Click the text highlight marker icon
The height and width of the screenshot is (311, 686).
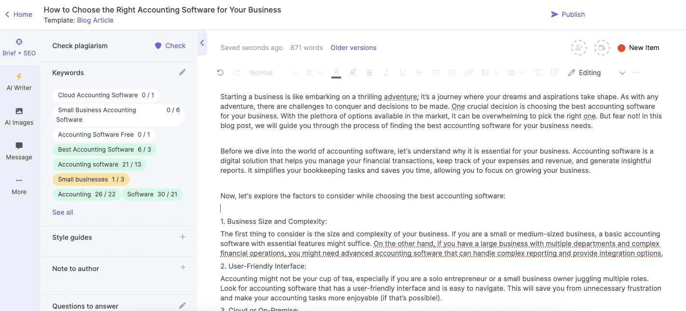[x=353, y=73]
